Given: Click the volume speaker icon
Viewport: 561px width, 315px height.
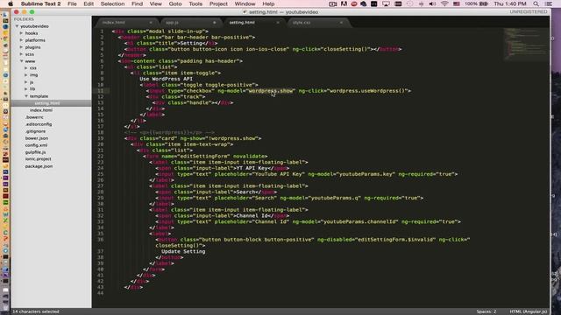Looking at the screenshot, I should (432, 3).
